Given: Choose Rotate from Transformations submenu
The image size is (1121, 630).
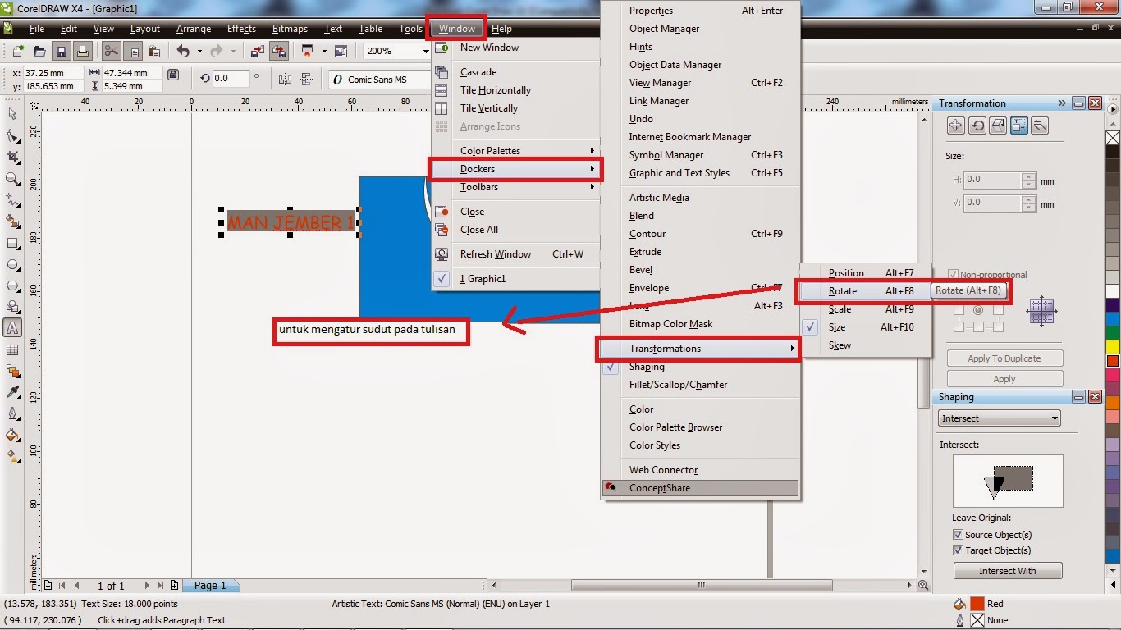Looking at the screenshot, I should click(865, 291).
